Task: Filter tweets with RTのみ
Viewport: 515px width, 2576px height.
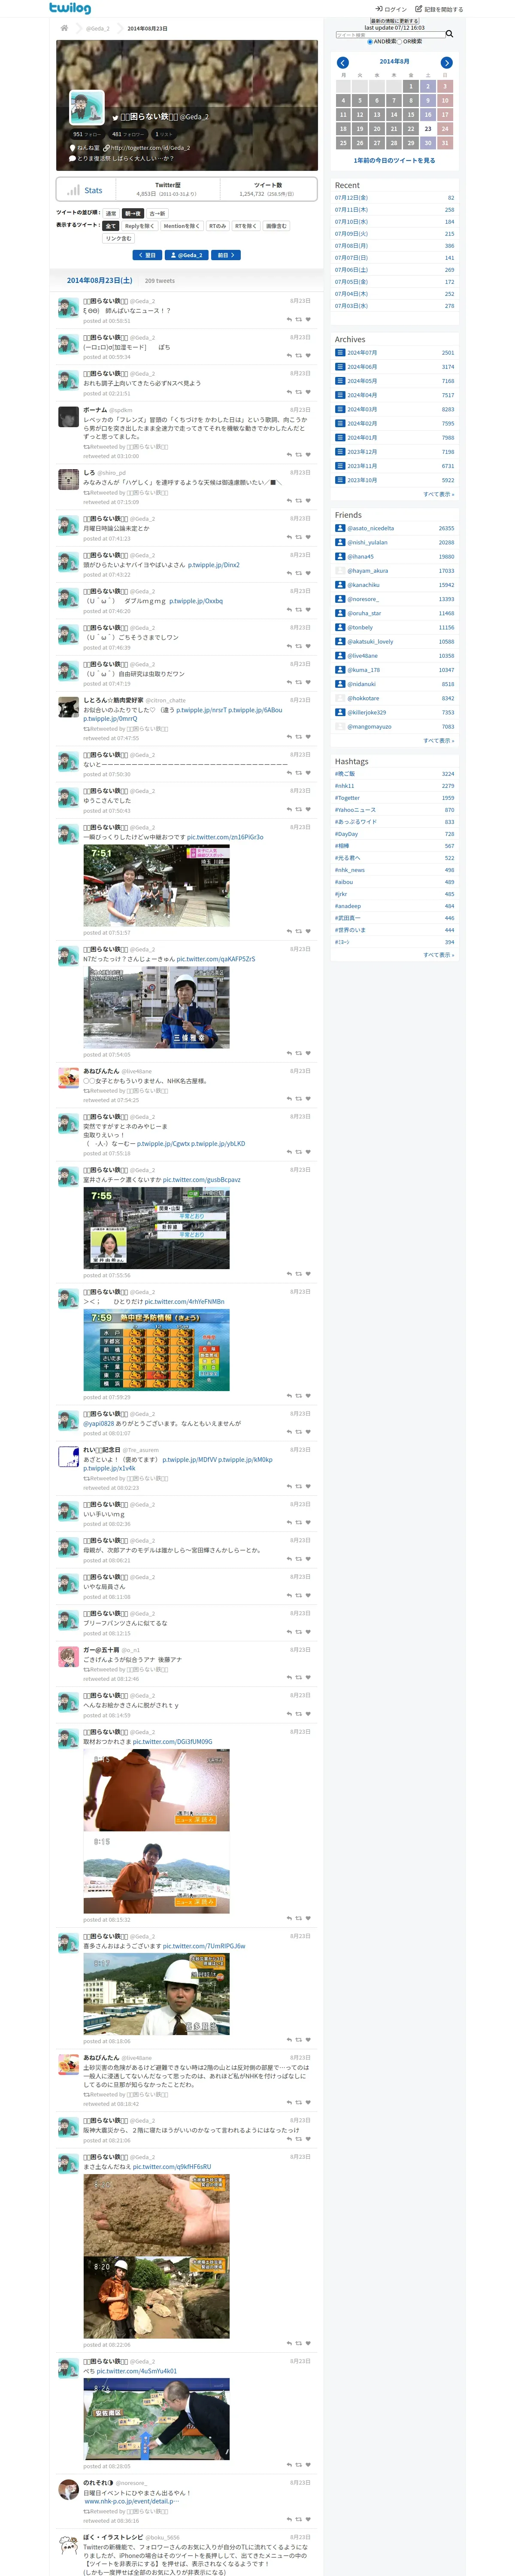Action: 217,226
